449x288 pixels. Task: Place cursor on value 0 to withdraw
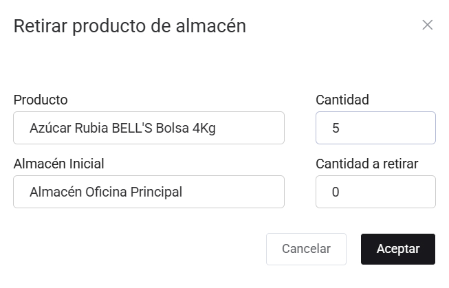coord(336,192)
